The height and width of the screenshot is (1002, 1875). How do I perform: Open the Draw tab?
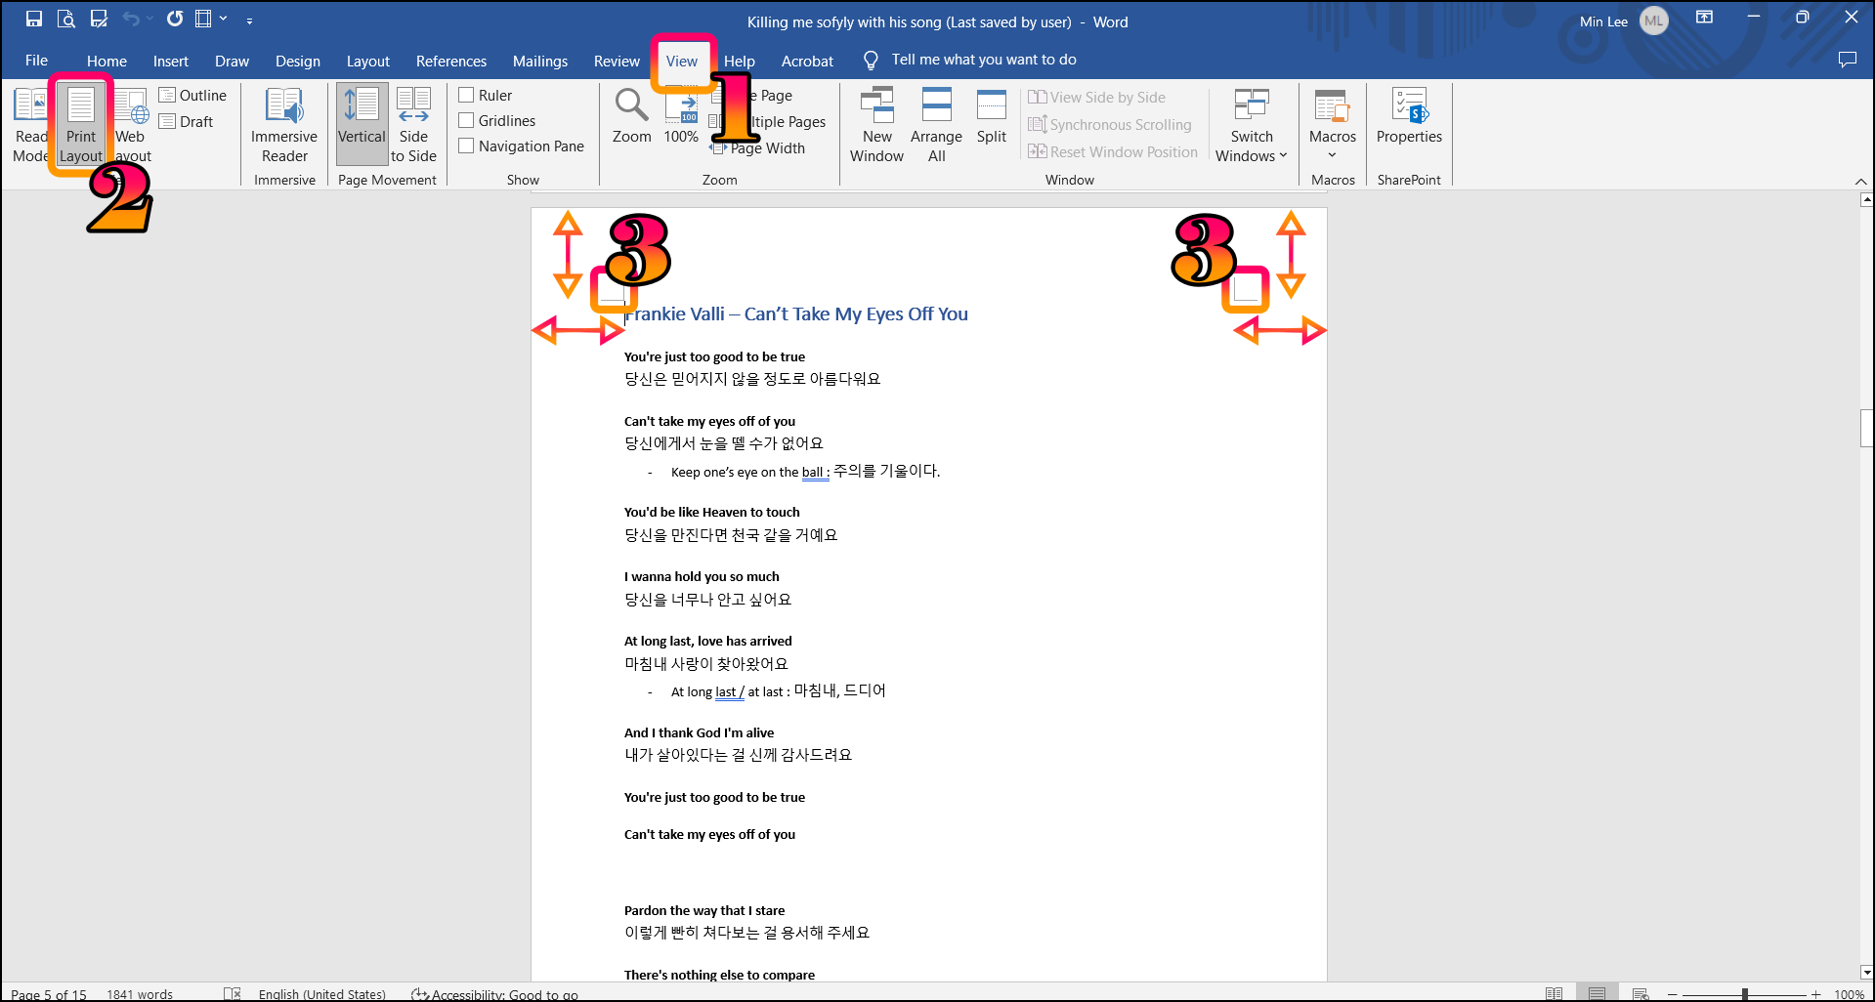click(232, 61)
